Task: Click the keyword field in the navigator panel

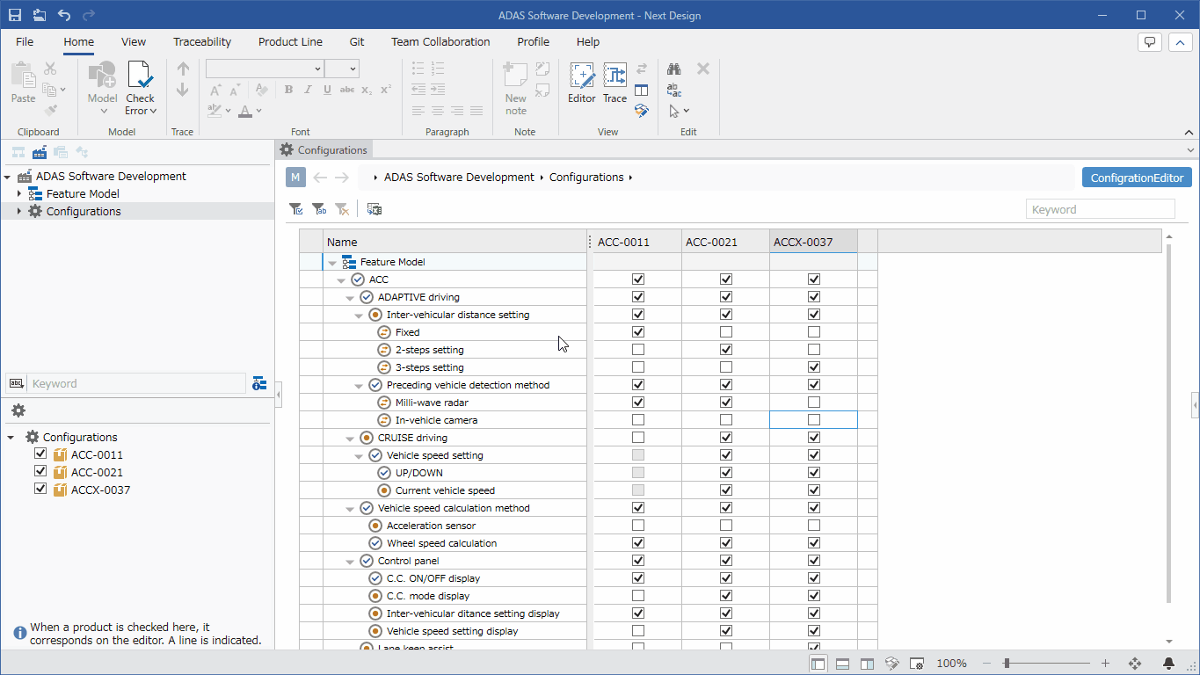Action: point(138,383)
